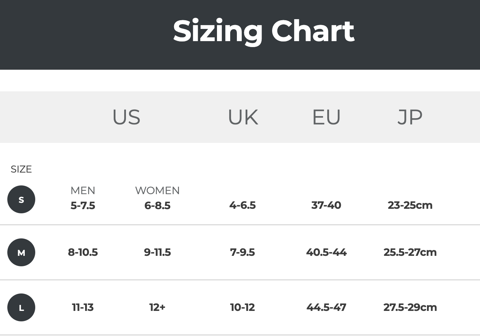This screenshot has width=480, height=336.
Task: Click the EU 44.5-47 size value
Action: click(326, 307)
